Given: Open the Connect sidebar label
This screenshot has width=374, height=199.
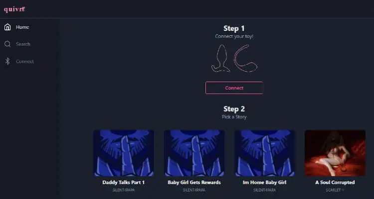Looking at the screenshot, I should pos(25,61).
